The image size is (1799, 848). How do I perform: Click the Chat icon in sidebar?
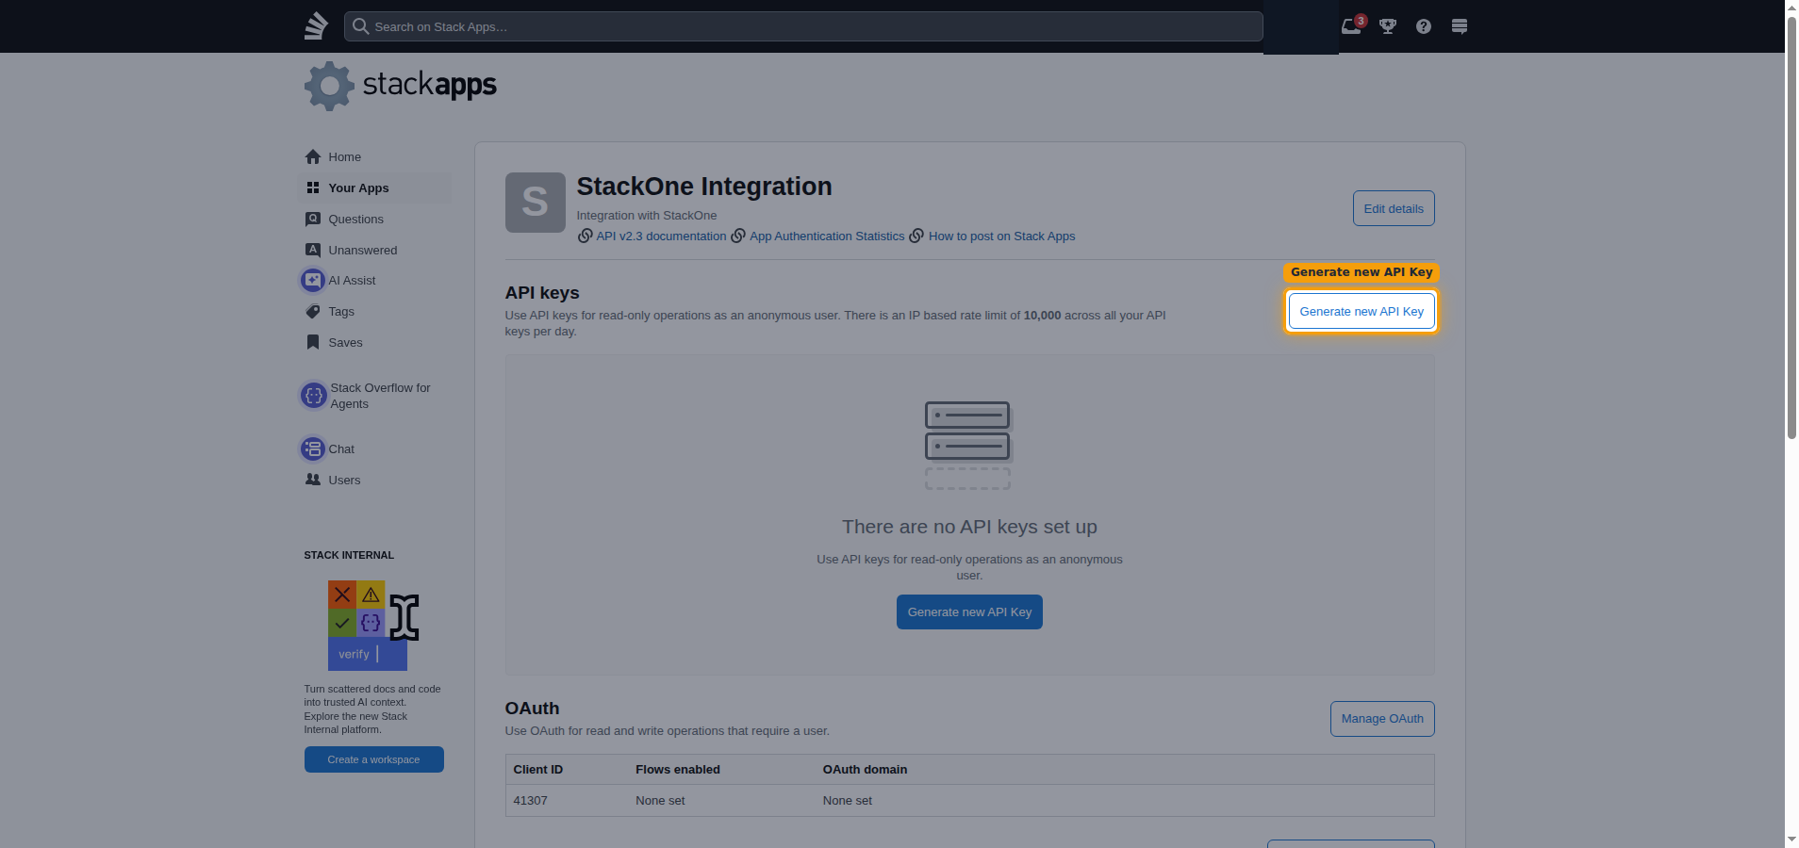click(313, 448)
